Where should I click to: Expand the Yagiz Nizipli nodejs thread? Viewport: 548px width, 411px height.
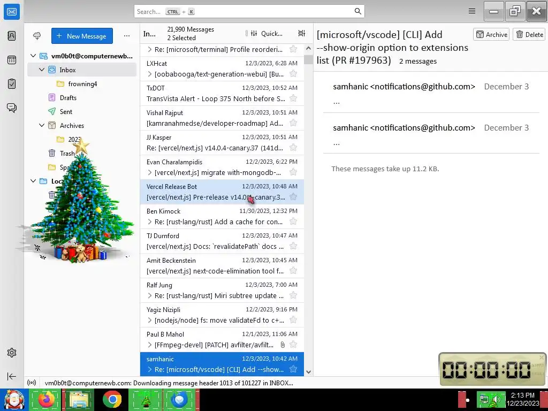pyautogui.click(x=150, y=320)
